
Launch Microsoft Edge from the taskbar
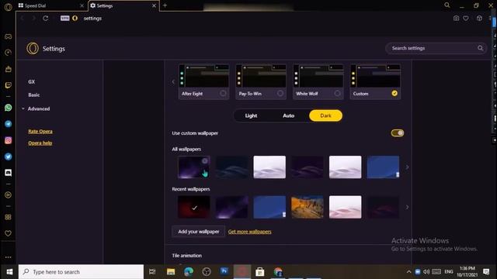point(189,272)
